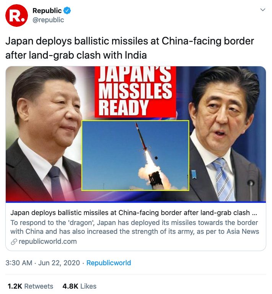Click the missile launch inset picture
Viewport: 272px width, 294px height.
[x=135, y=156]
